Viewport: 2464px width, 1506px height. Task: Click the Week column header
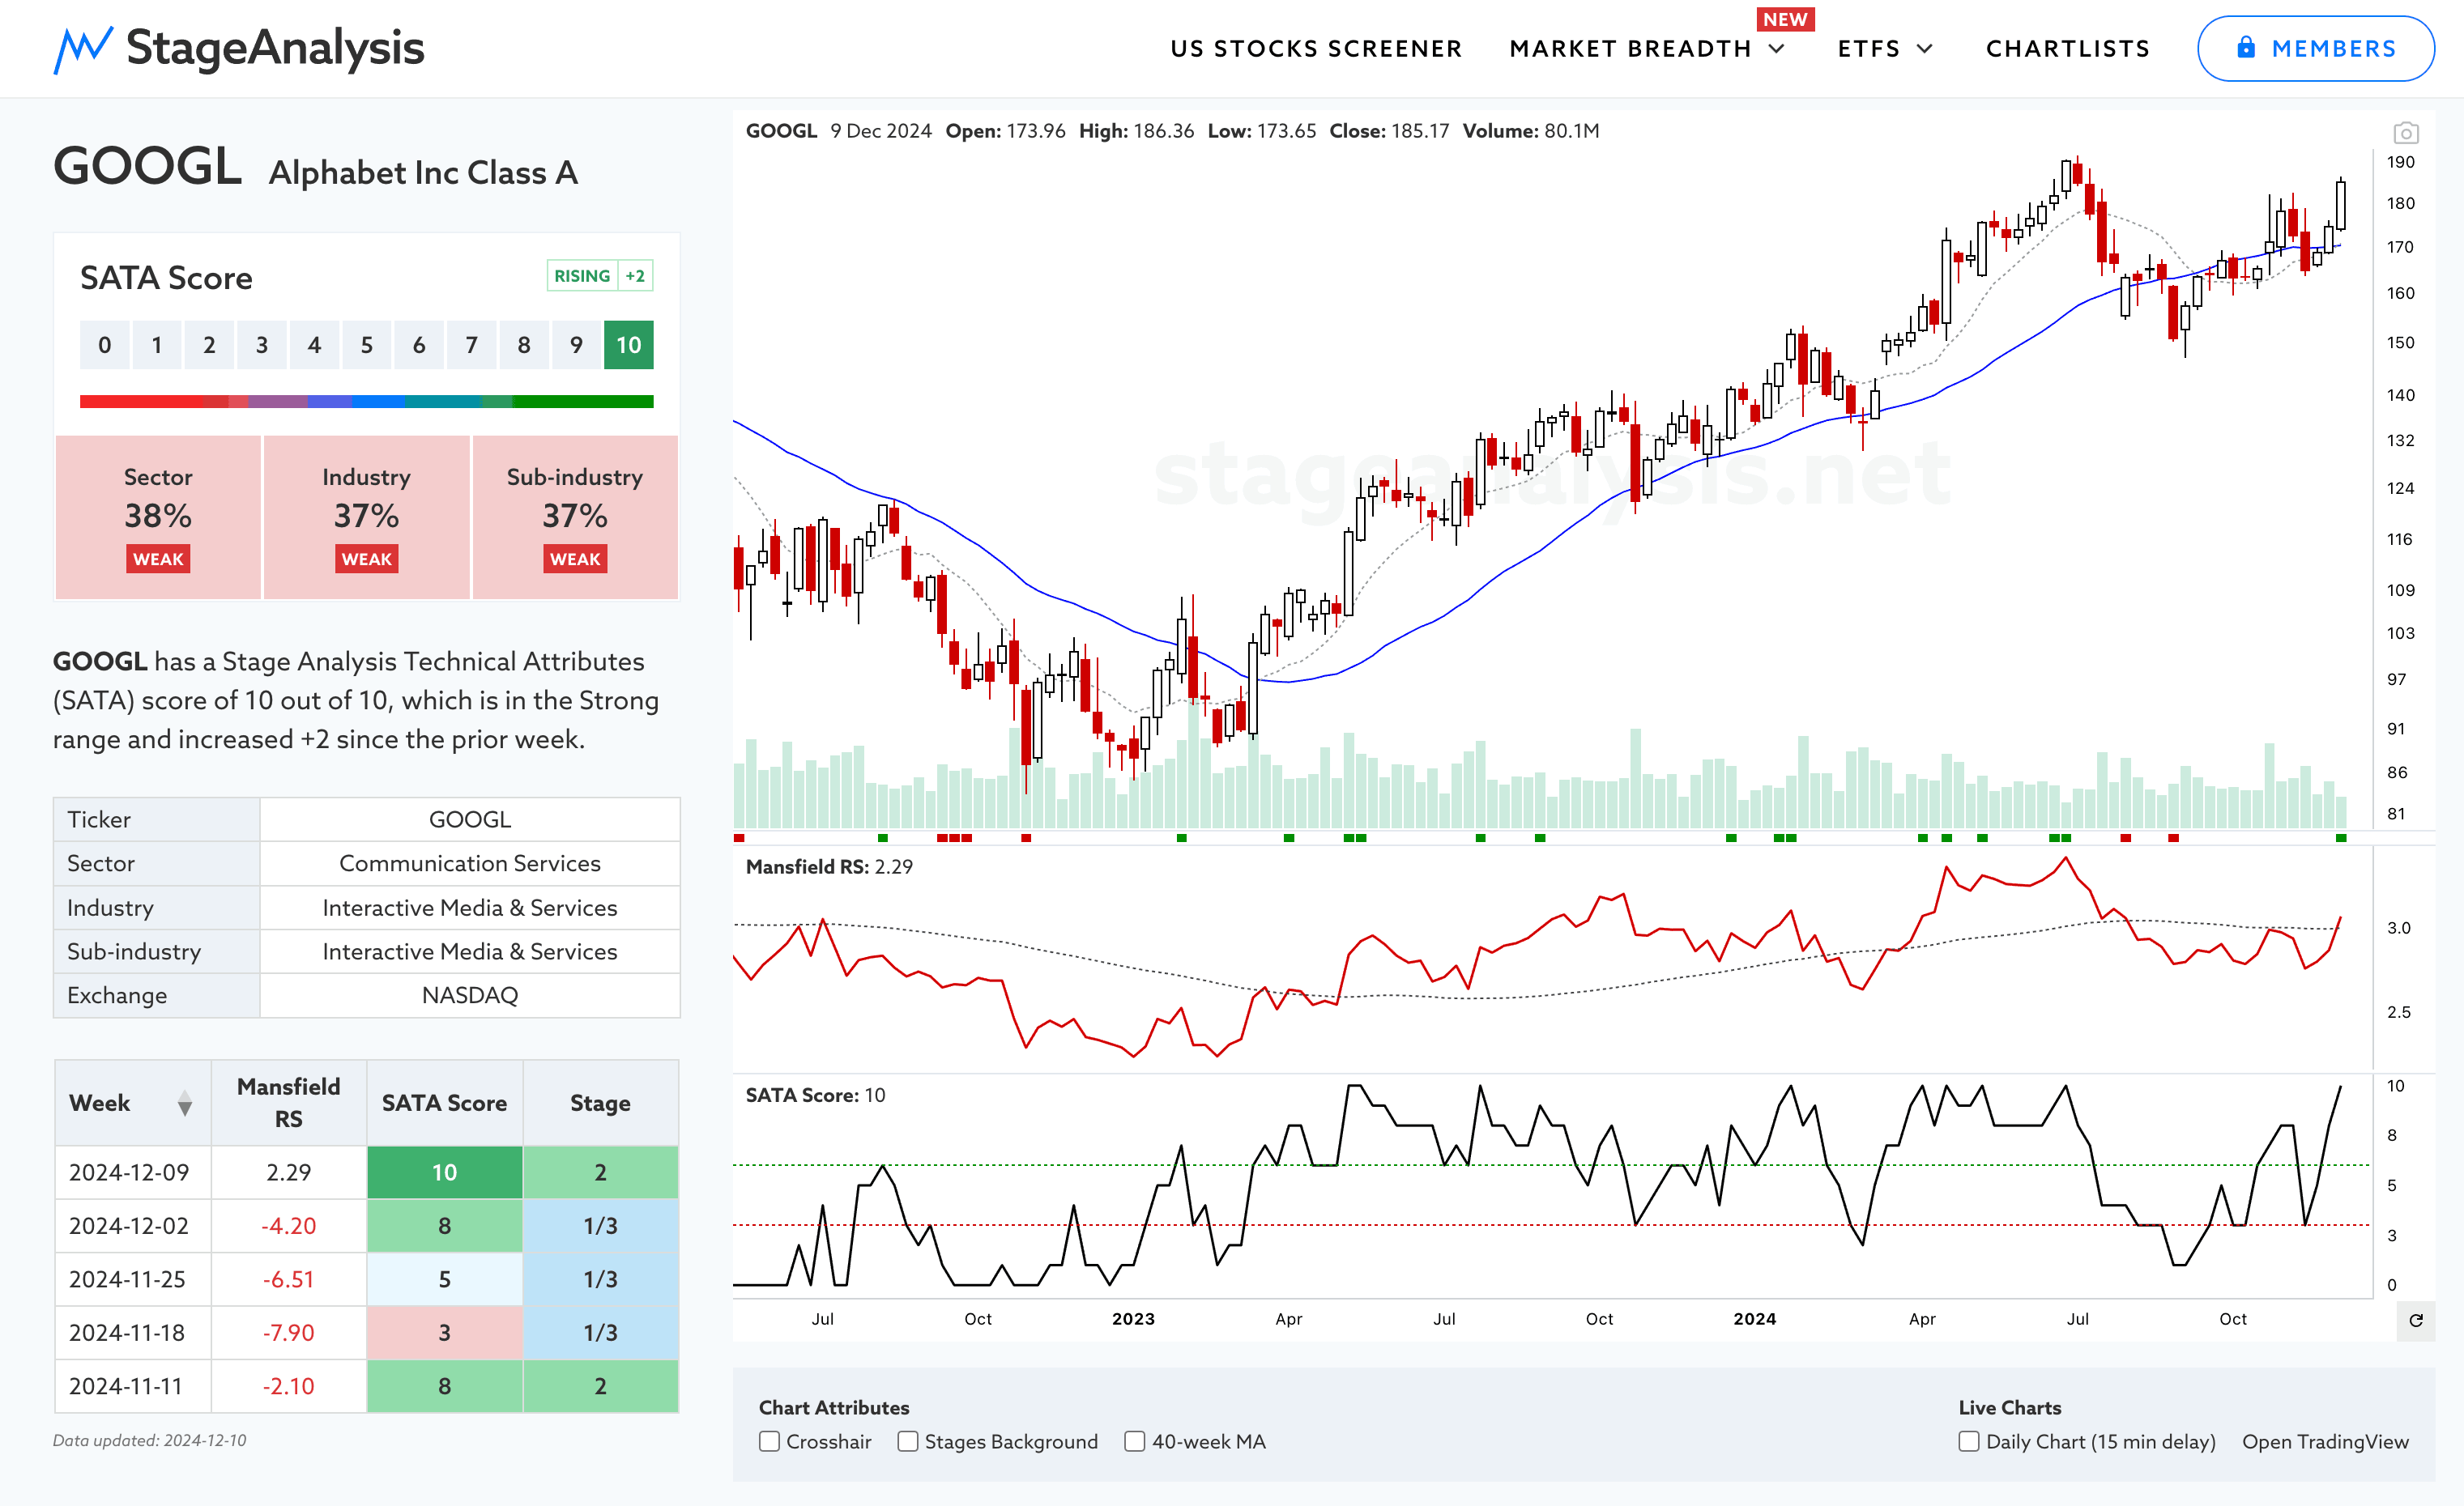point(133,1102)
